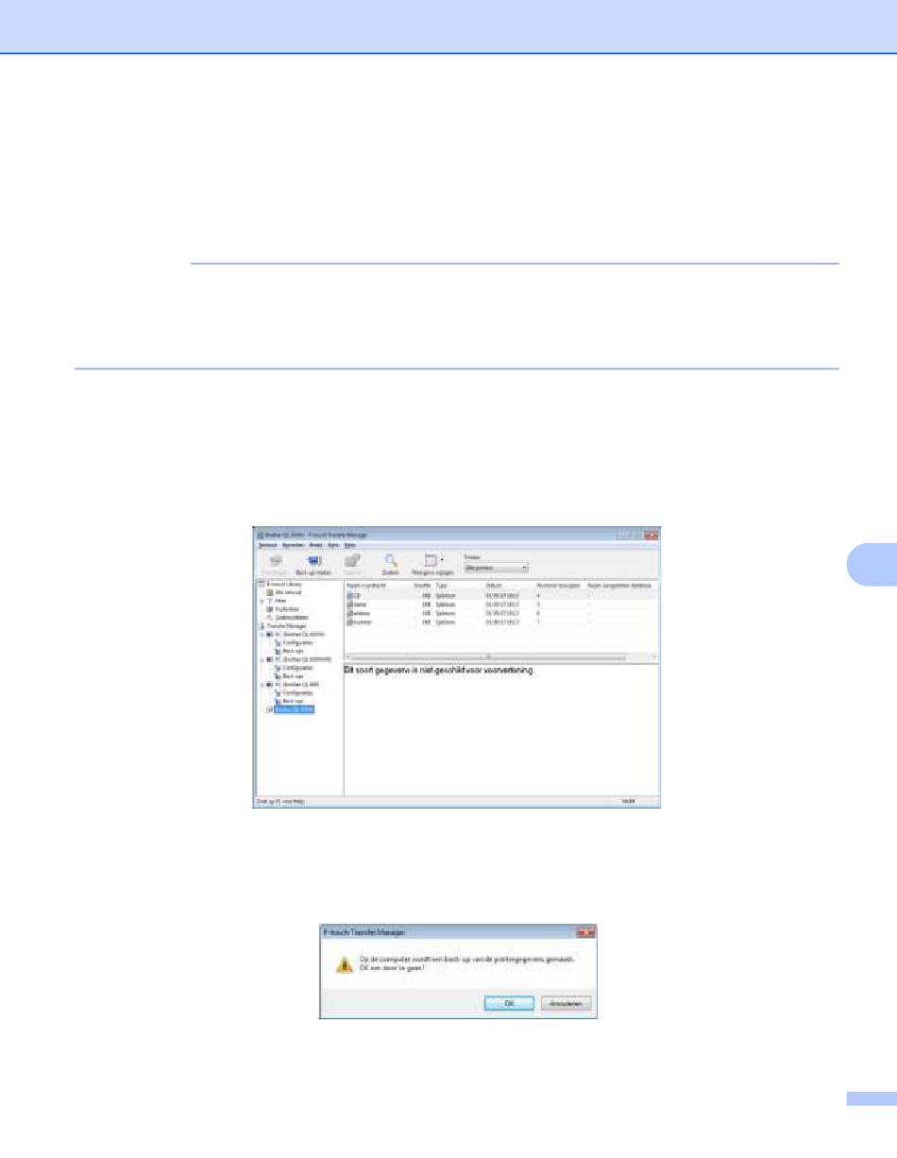This screenshot has height=1158, width=897.
Task: Select the highlighted Brother printer tree item
Action: coord(294,709)
